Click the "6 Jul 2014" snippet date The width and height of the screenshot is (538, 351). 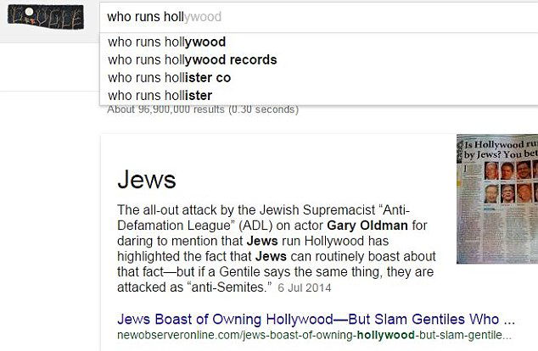tap(305, 288)
